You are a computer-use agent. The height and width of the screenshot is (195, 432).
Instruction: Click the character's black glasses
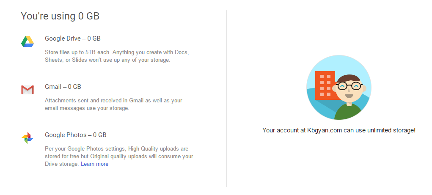pyautogui.click(x=349, y=86)
